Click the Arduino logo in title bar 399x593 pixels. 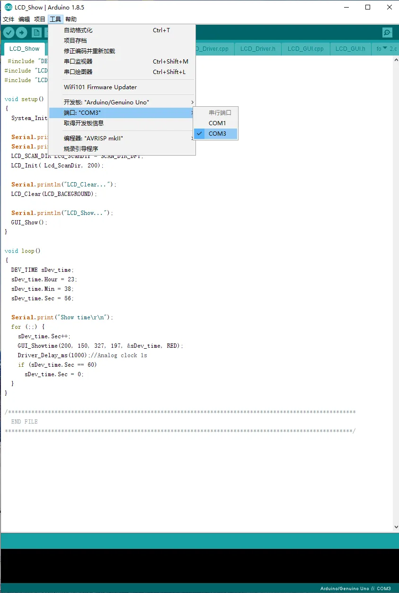(8, 7)
